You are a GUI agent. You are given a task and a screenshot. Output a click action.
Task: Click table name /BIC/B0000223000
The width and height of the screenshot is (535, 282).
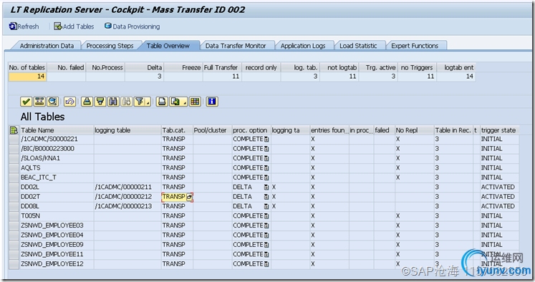47,149
